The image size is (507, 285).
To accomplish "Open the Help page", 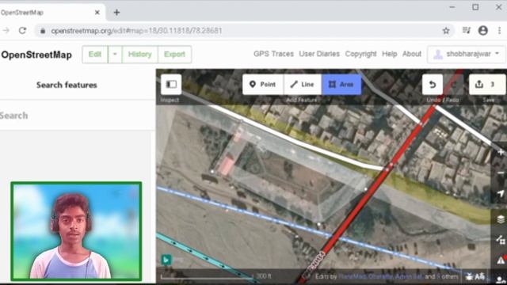I will pos(390,54).
